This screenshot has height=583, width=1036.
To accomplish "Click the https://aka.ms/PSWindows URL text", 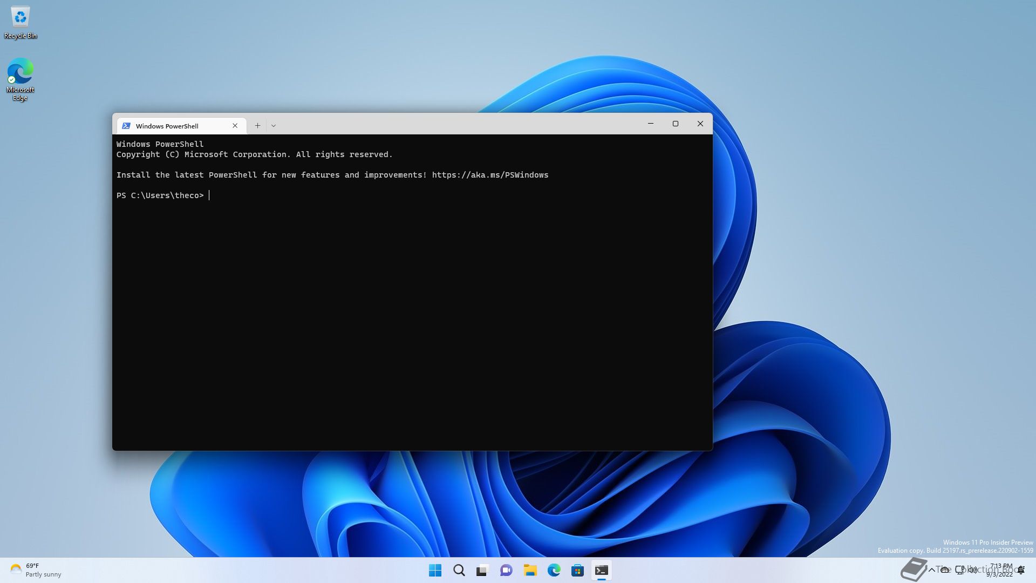I will pos(490,175).
